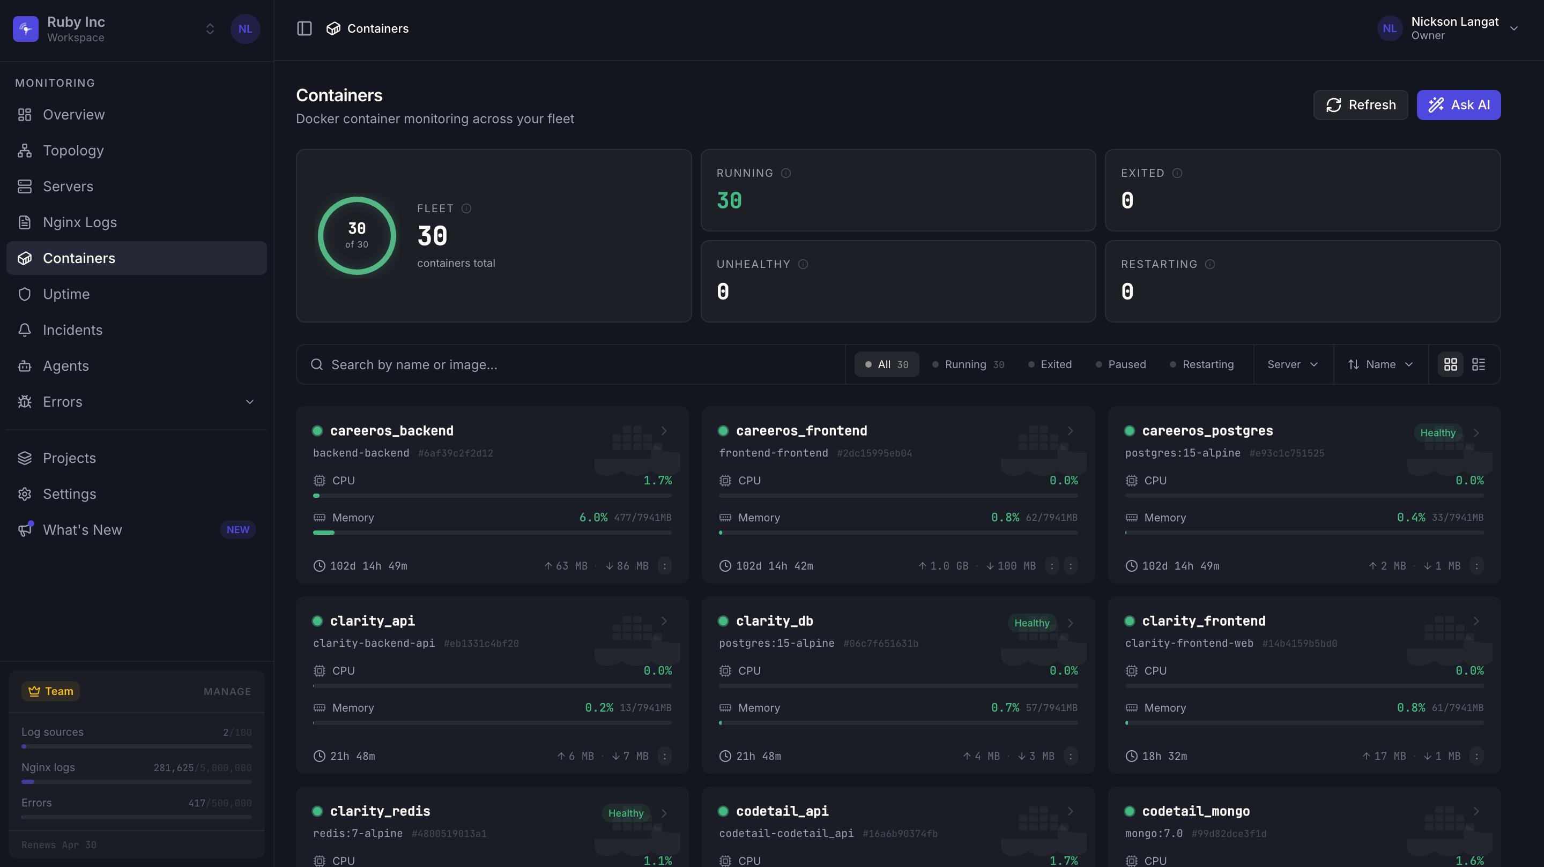
Task: Click the Settings gear icon
Action: [25, 494]
